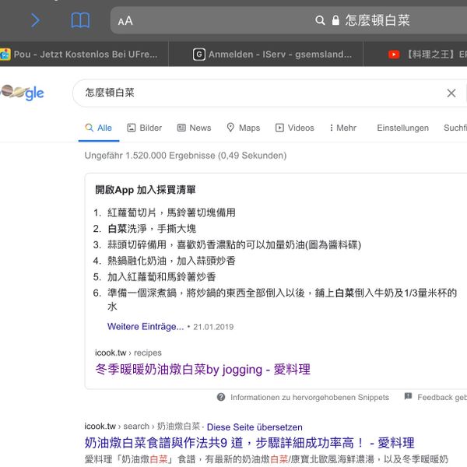Image resolution: width=467 pixels, height=467 pixels.
Task: Click the News newspaper icon
Action: 181,128
